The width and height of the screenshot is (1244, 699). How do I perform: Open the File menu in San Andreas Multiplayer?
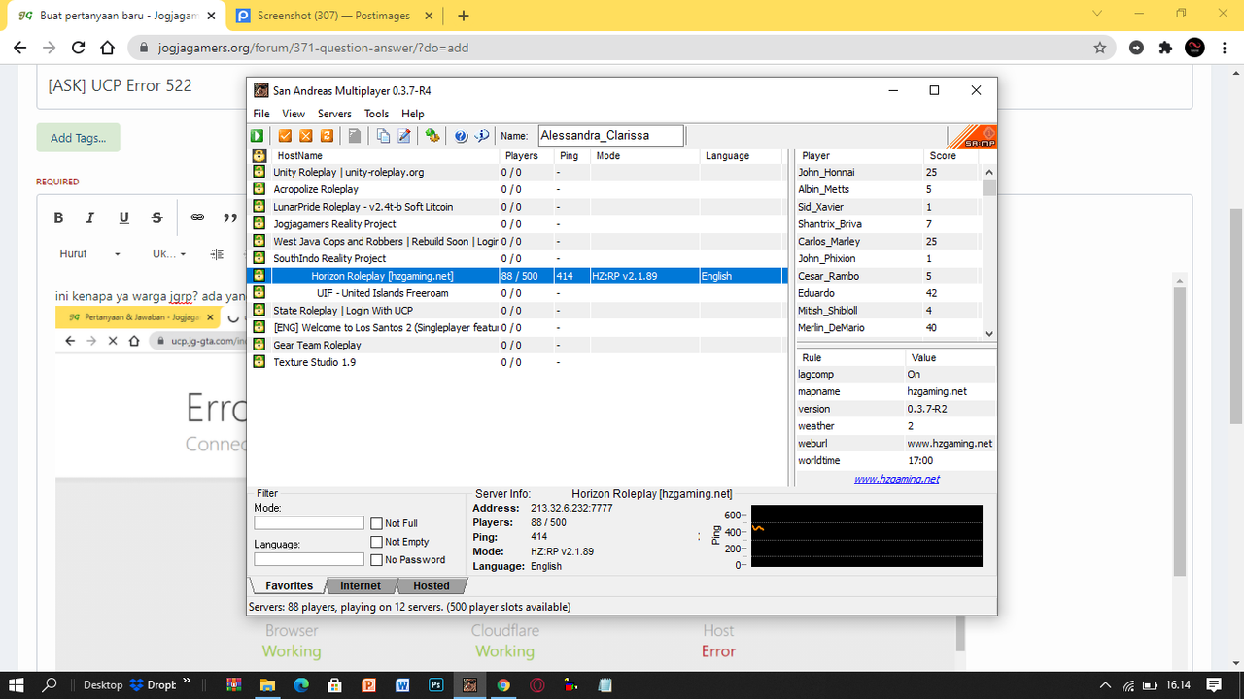[261, 114]
